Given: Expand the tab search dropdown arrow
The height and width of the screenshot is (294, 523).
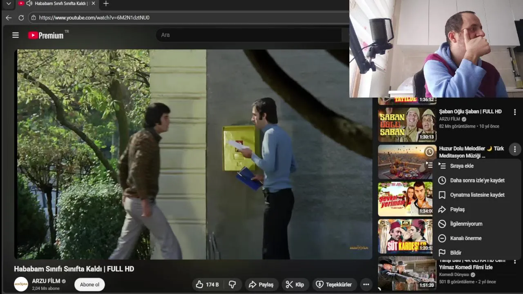Looking at the screenshot, I should [9, 4].
